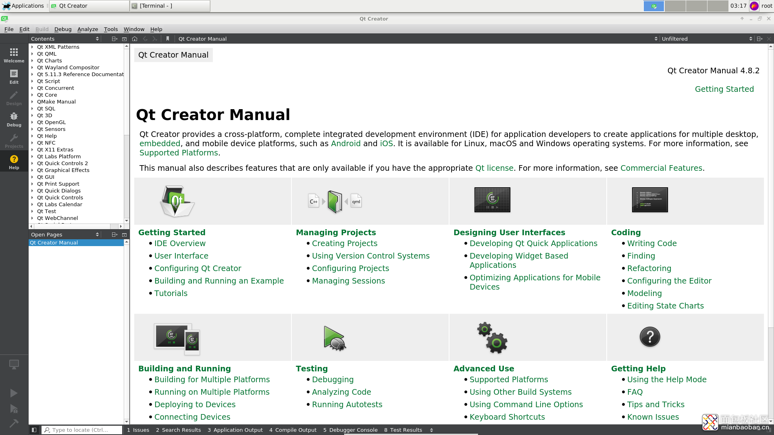Open the Tools menu
This screenshot has width=774, height=435.
(x=111, y=29)
